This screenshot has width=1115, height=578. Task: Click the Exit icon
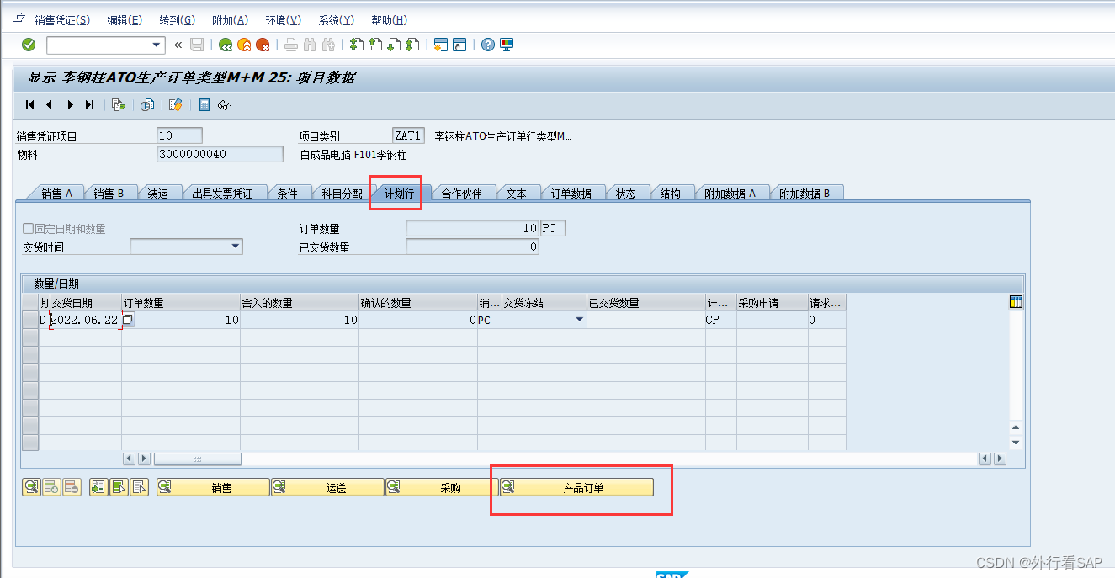pyautogui.click(x=245, y=44)
